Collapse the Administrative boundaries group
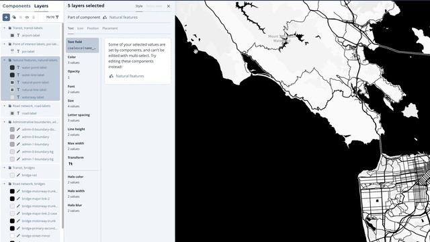The height and width of the screenshot is (242, 430). [5, 122]
